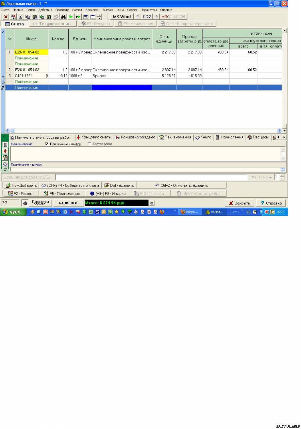Click small icon right of Итого display
Image resolution: width=301 pixels, height=429 pixels.
click(152, 203)
